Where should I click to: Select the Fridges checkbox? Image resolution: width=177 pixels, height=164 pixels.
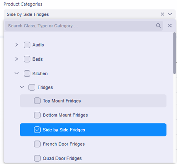32,87
